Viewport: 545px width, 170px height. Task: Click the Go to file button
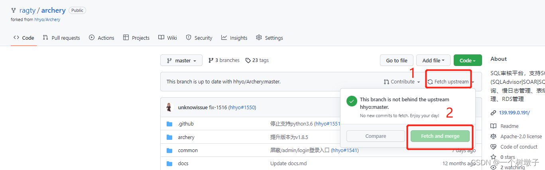pos(397,60)
